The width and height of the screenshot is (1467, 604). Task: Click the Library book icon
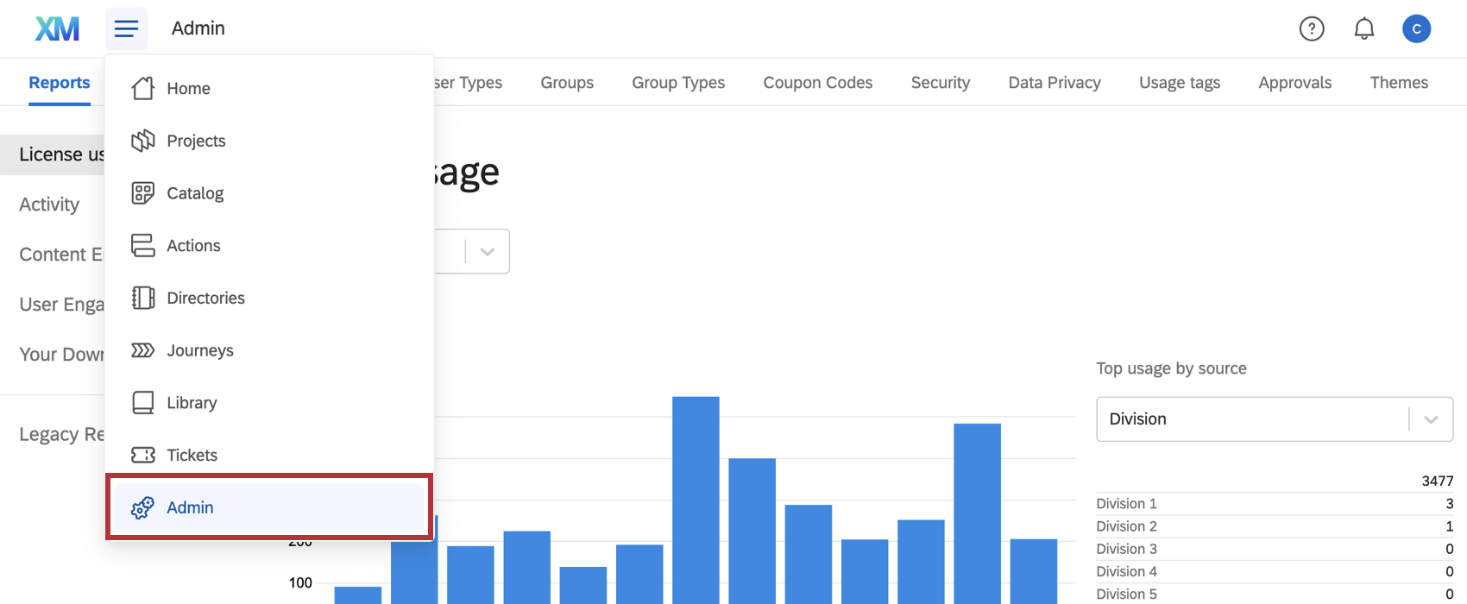pyautogui.click(x=142, y=403)
